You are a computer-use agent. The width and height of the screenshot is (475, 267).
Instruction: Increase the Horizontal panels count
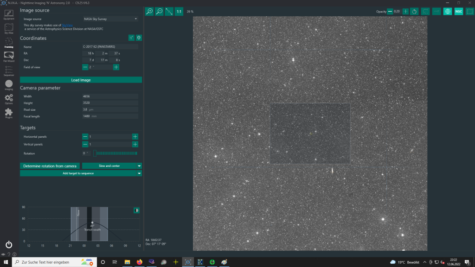[135, 137]
